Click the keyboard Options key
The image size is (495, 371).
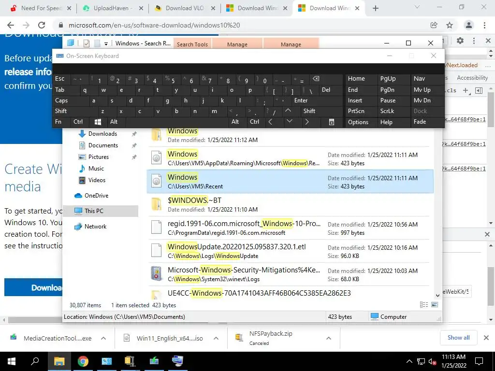(358, 122)
